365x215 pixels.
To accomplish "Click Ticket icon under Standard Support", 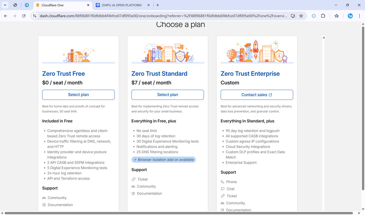I will pos(134,179).
